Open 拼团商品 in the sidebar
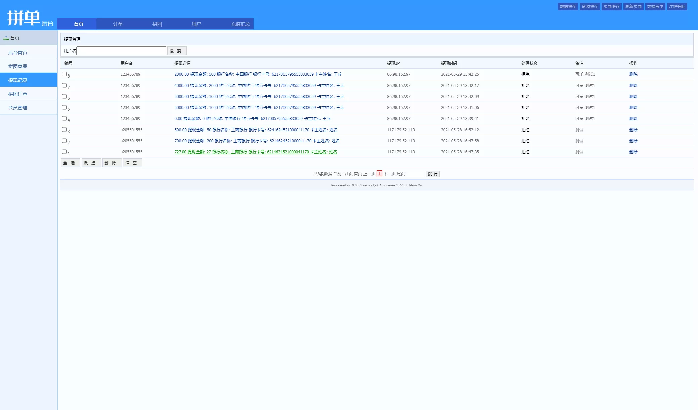 point(18,66)
